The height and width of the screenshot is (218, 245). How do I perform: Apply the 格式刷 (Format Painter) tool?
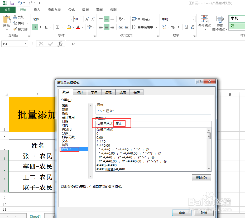[x=20, y=29]
